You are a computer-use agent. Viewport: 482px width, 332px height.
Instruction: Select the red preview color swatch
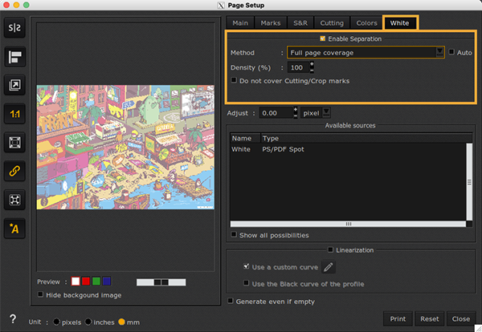86,281
